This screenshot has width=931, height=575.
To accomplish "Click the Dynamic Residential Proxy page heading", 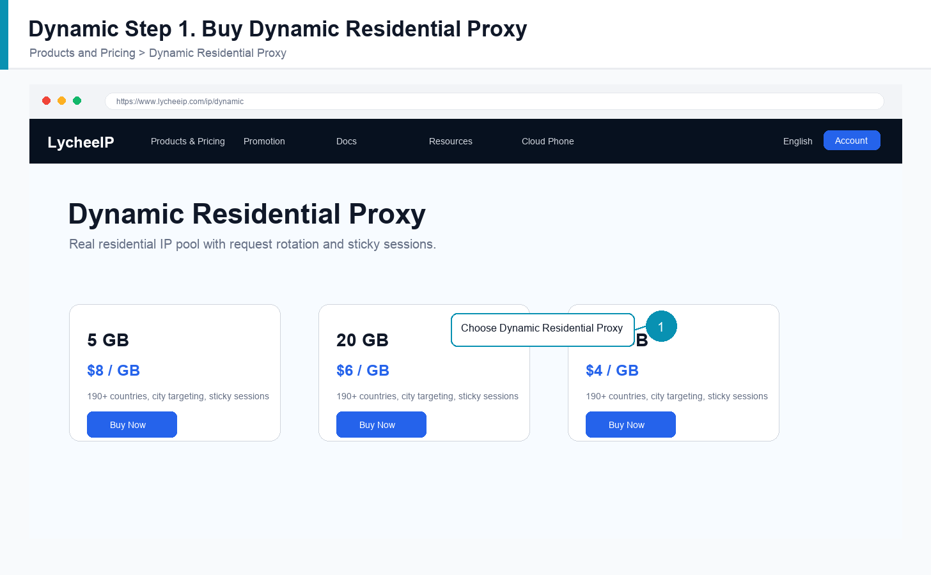I will (247, 214).
